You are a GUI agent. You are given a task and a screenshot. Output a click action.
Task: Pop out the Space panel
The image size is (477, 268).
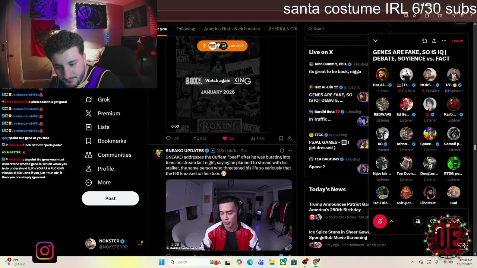click(424, 41)
